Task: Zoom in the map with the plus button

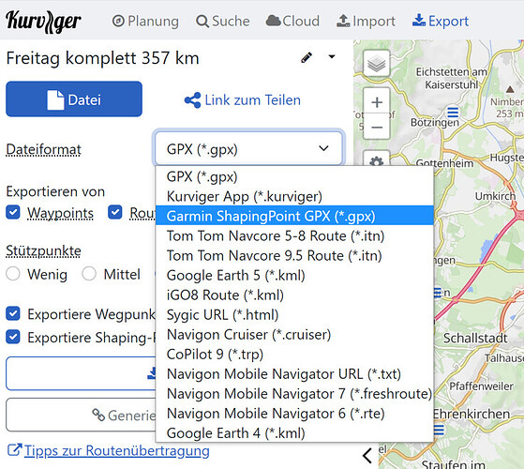Action: [377, 101]
